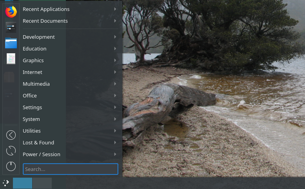
Task: Expand the Development submenu arrow
Action: point(115,37)
